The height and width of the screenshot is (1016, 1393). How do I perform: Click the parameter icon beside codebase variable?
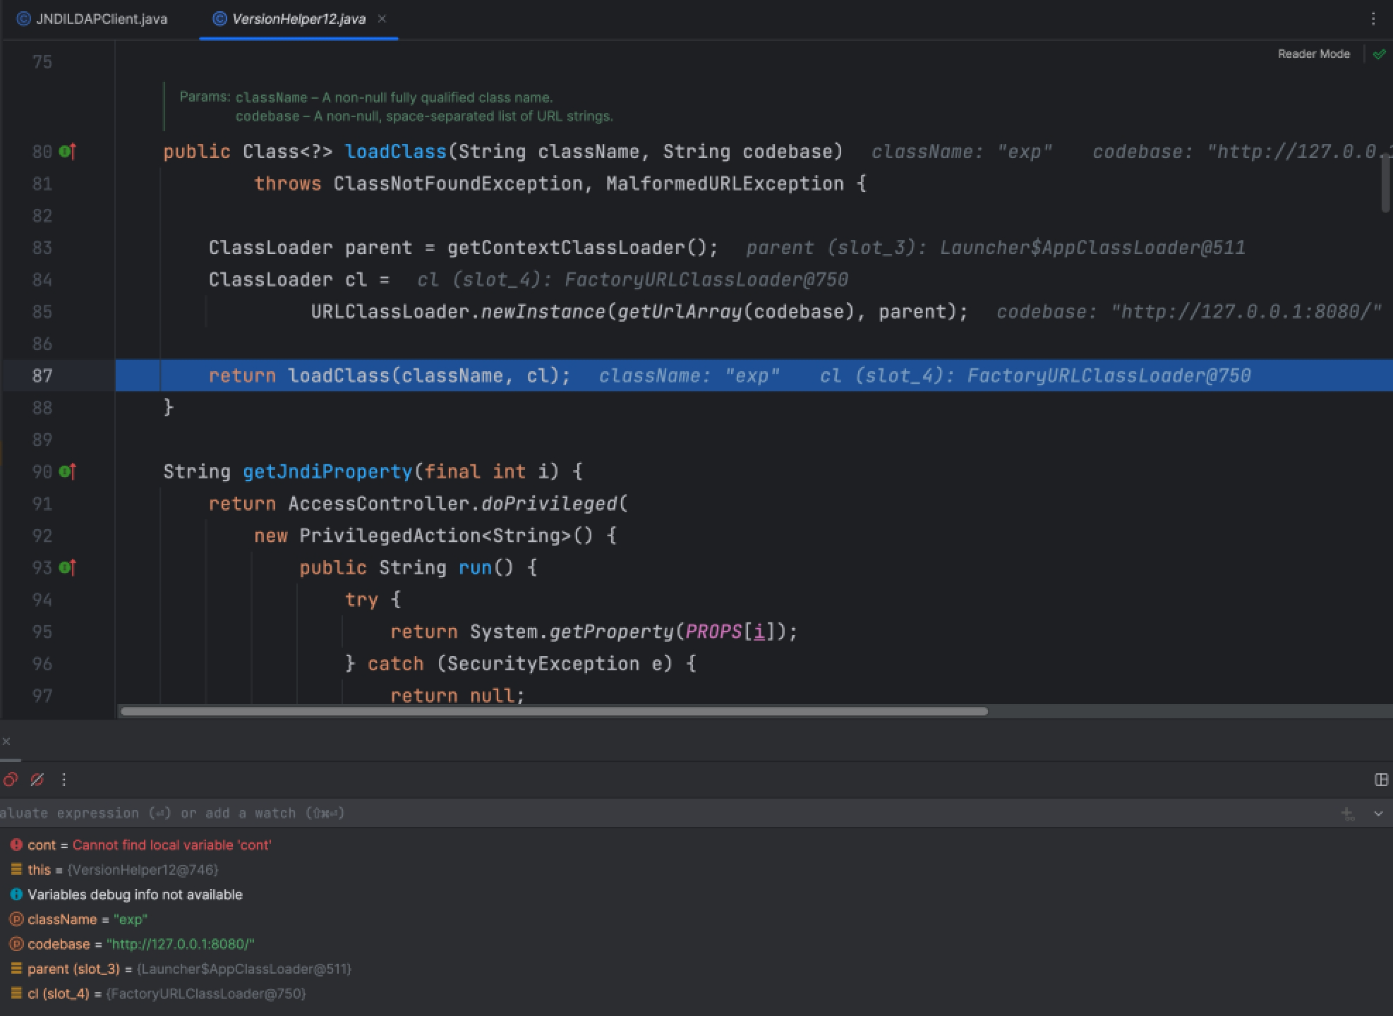coord(16,944)
